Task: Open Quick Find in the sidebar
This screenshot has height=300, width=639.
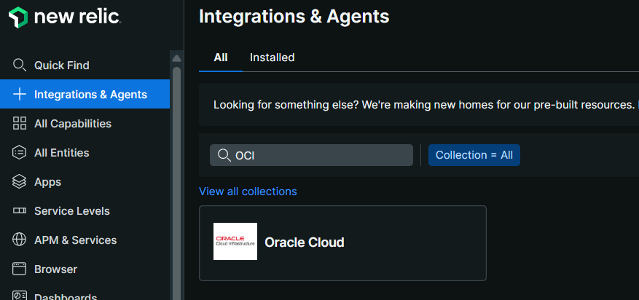Action: click(85, 65)
